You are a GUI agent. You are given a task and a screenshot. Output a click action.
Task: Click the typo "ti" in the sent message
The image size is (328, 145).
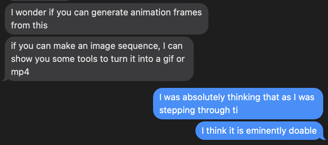click(234, 110)
